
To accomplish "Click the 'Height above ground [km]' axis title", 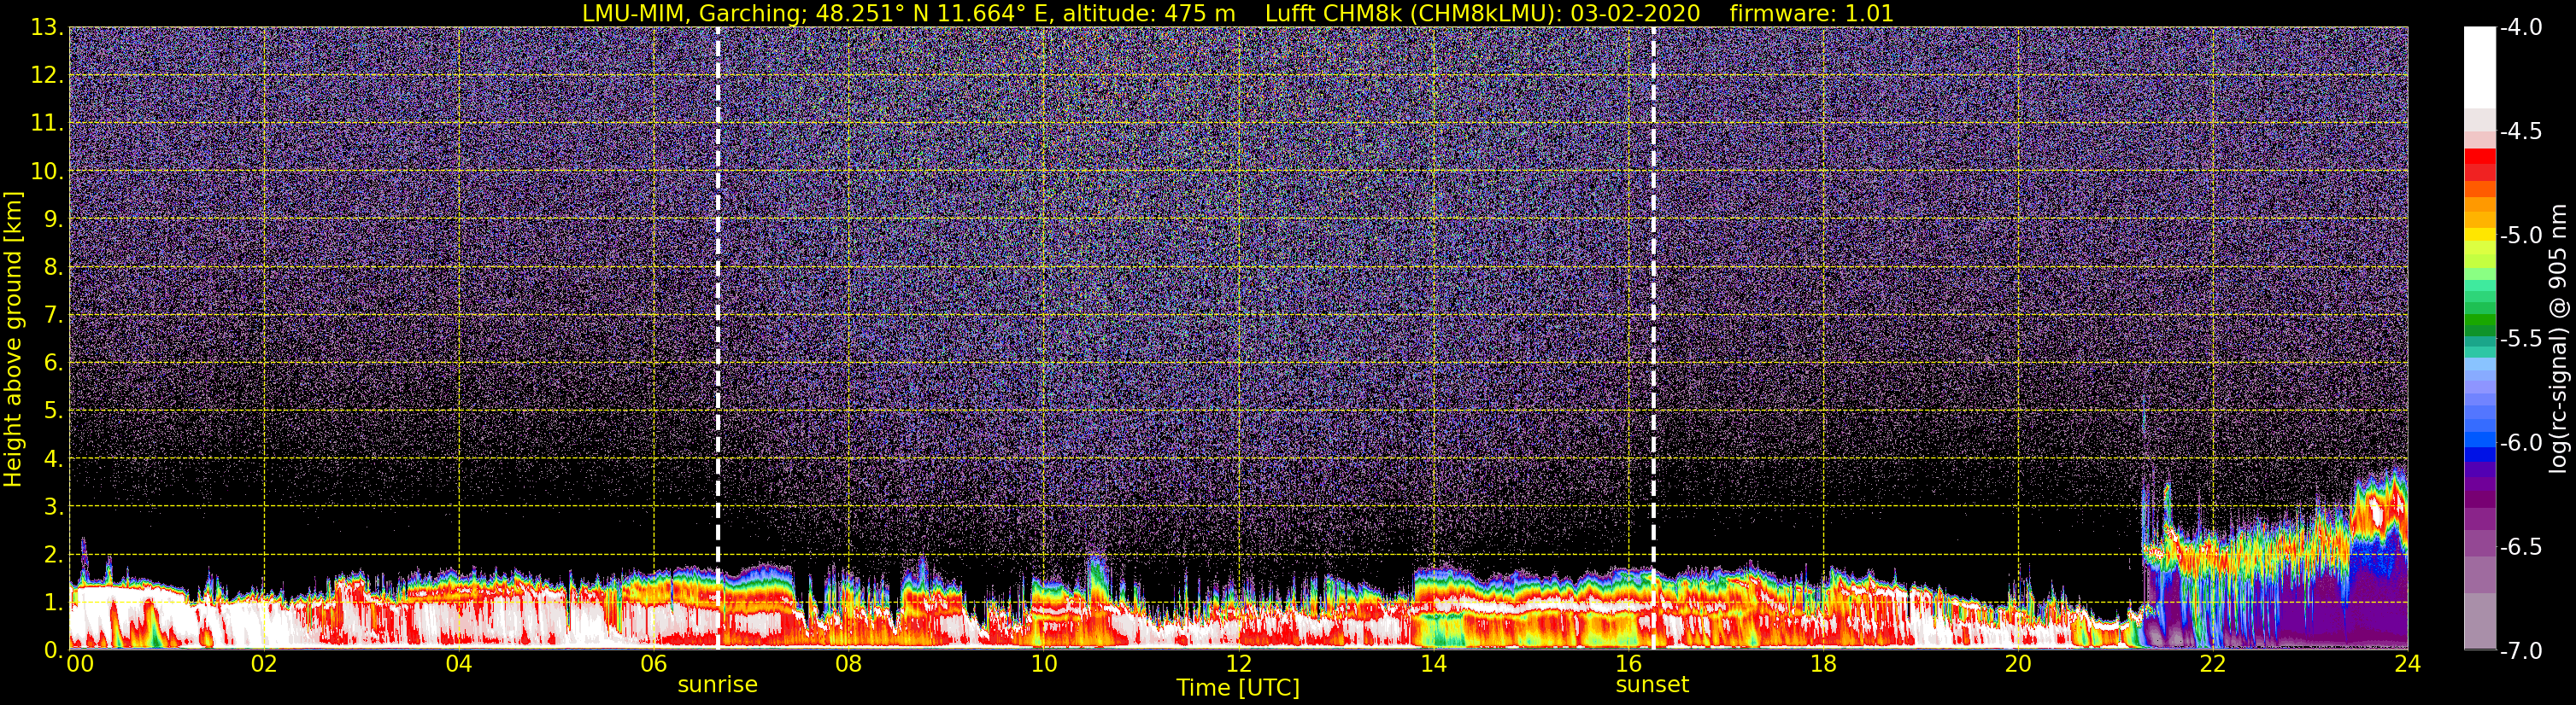I will [13, 339].
